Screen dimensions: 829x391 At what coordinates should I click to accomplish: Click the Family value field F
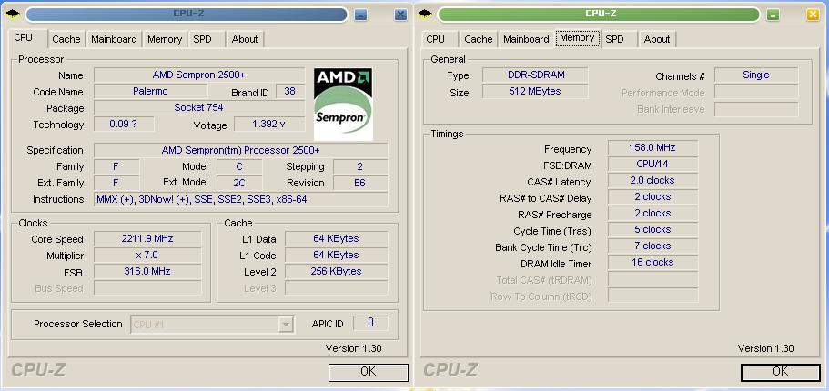(116, 166)
